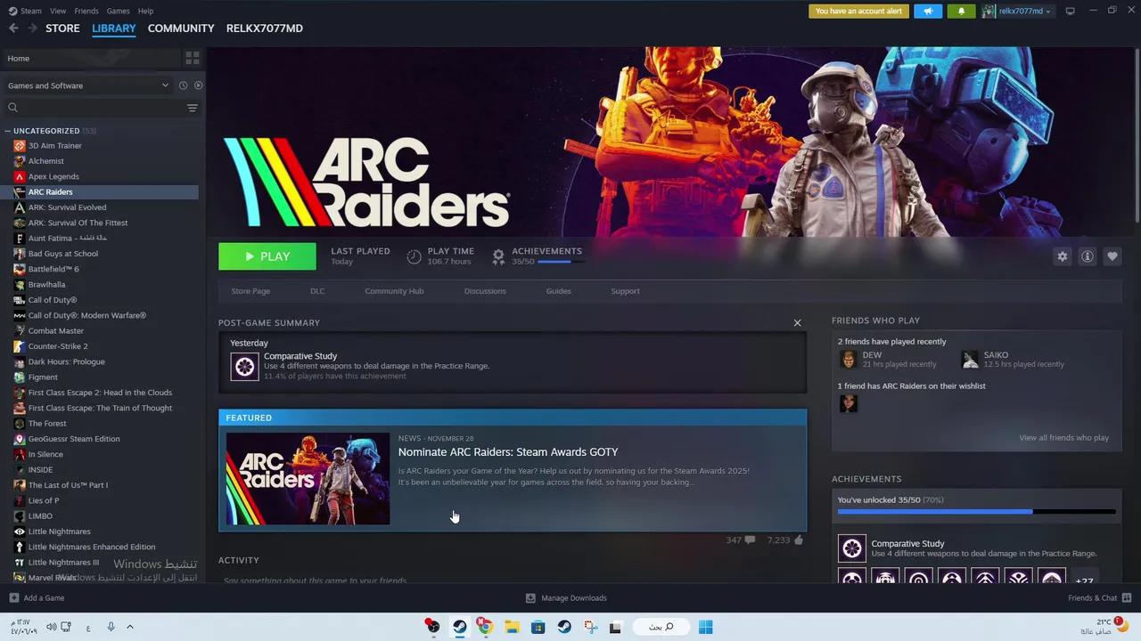This screenshot has height=641, width=1141.
Task: Open the Community Hub link
Action: [x=394, y=291]
